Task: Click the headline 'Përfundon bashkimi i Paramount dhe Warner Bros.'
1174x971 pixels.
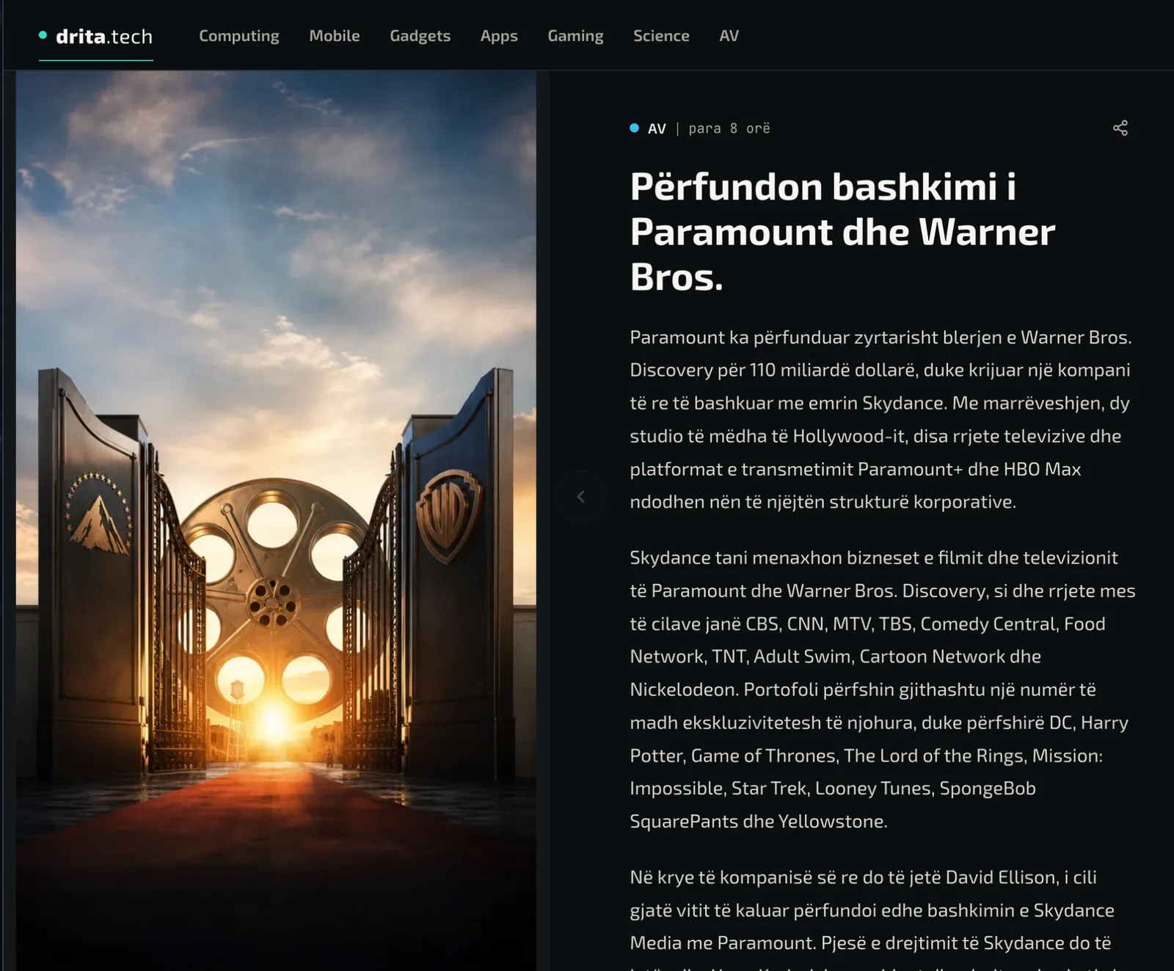Action: (x=842, y=232)
